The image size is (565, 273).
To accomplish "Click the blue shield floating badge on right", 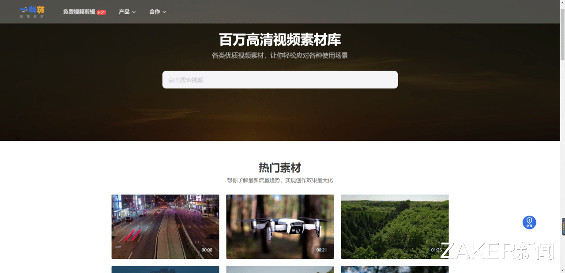I will (x=529, y=222).
